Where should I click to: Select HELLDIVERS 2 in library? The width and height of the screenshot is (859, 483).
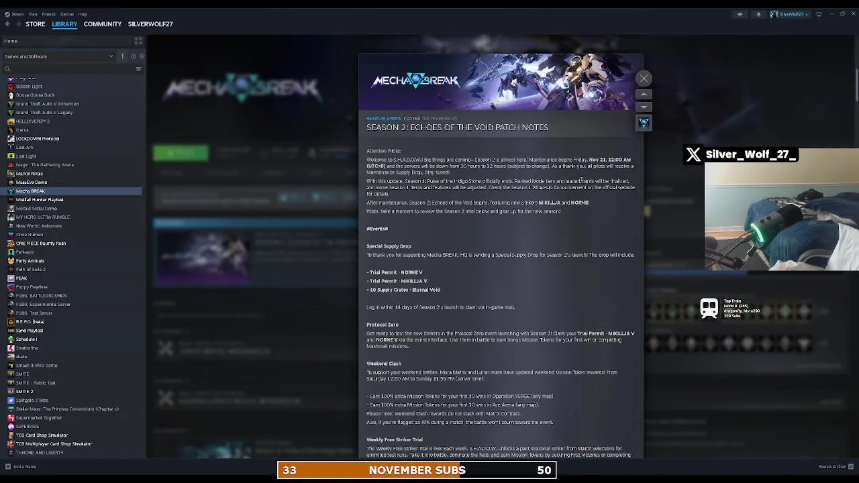click(32, 121)
